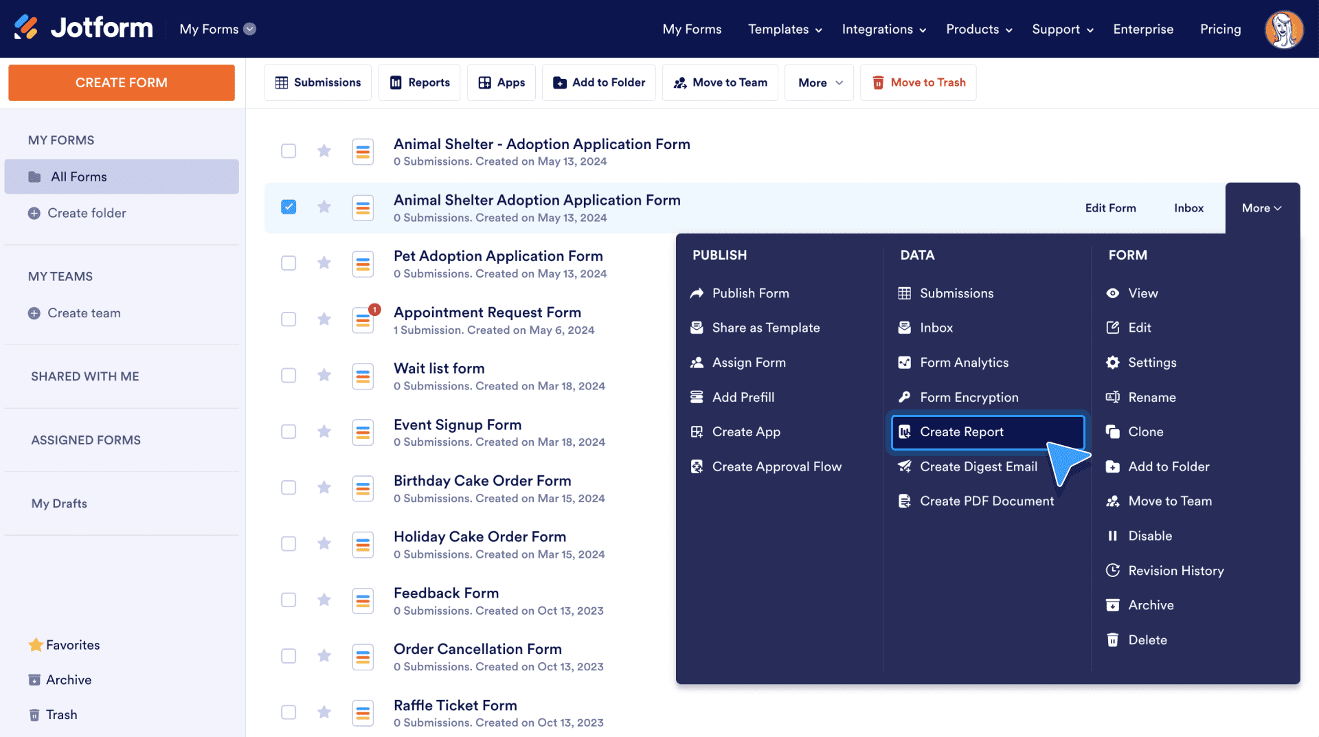Choose Create Report from the Data menu
The height and width of the screenshot is (737, 1319).
point(988,431)
